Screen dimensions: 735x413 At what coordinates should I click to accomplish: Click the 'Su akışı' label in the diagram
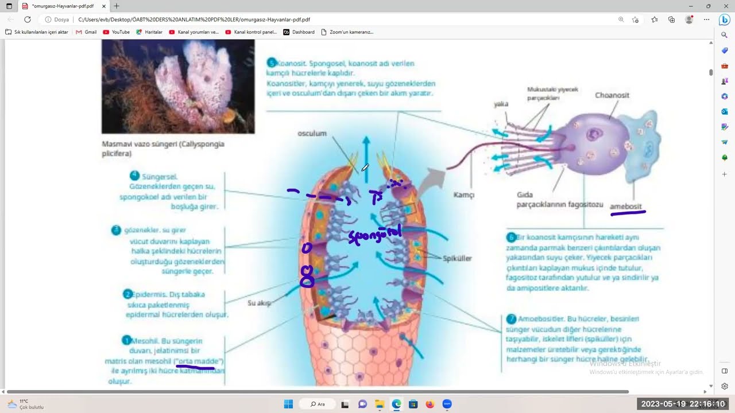(259, 303)
